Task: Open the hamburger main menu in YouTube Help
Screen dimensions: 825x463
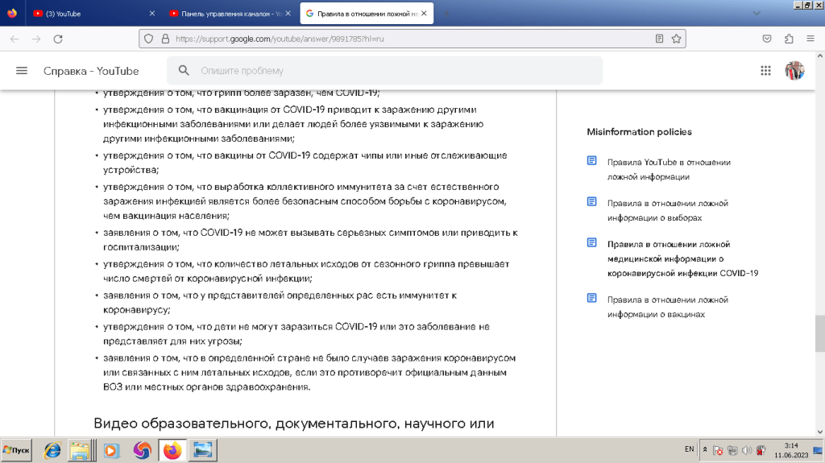Action: 22,71
